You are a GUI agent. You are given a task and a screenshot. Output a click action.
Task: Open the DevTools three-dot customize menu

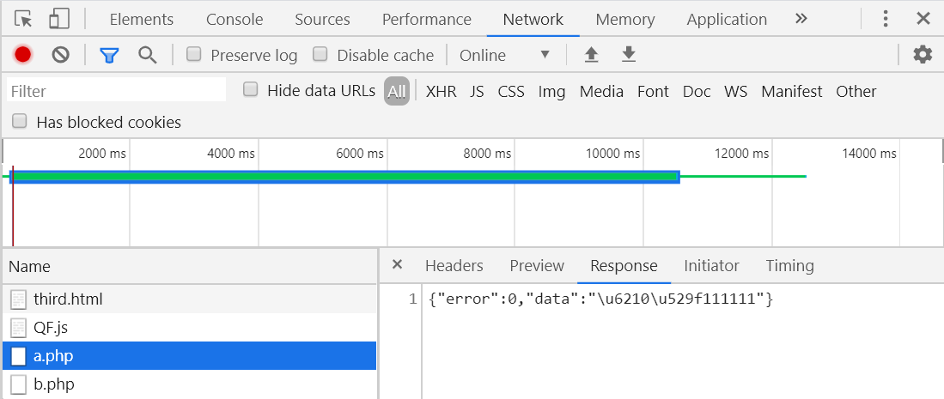point(885,19)
